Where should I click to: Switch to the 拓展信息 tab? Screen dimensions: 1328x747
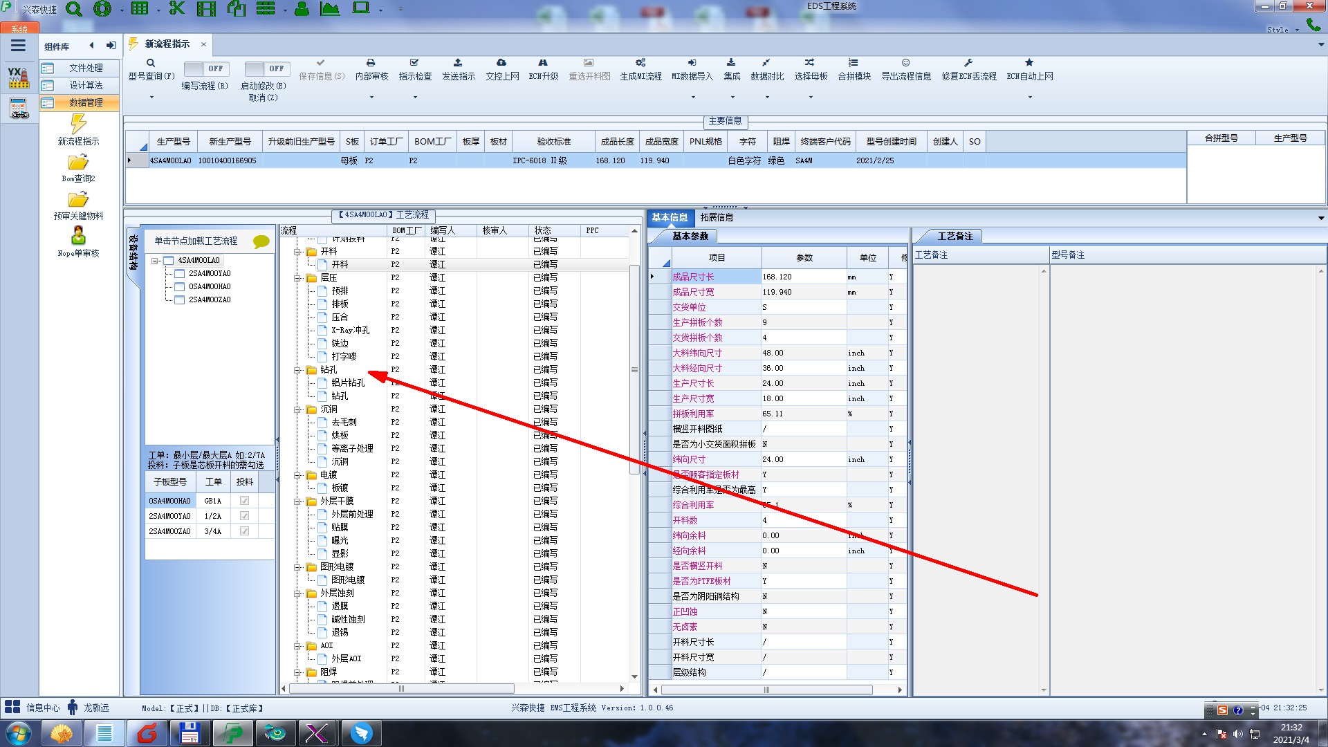coord(717,217)
